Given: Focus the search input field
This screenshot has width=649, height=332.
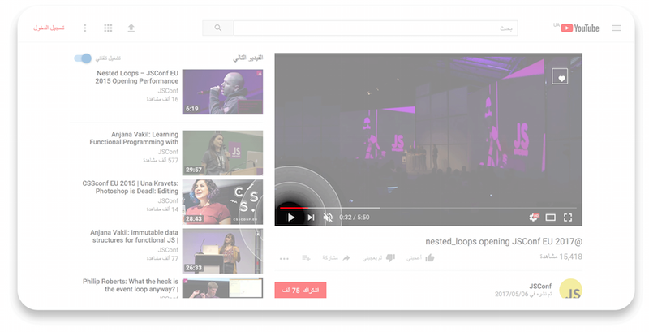Looking at the screenshot, I should [376, 28].
